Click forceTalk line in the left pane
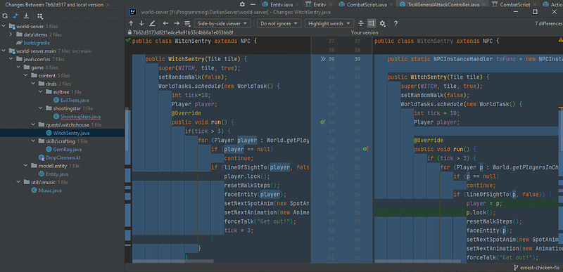Image resolution: width=563 pixels, height=272 pixels. click(260, 221)
